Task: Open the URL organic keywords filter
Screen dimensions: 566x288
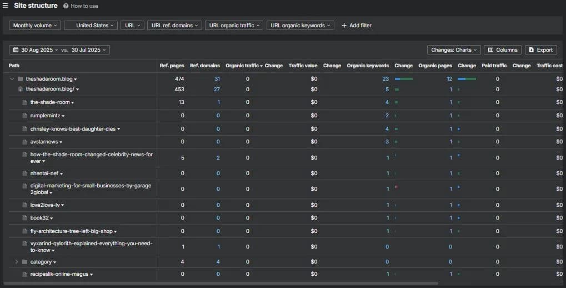Action: tap(300, 25)
